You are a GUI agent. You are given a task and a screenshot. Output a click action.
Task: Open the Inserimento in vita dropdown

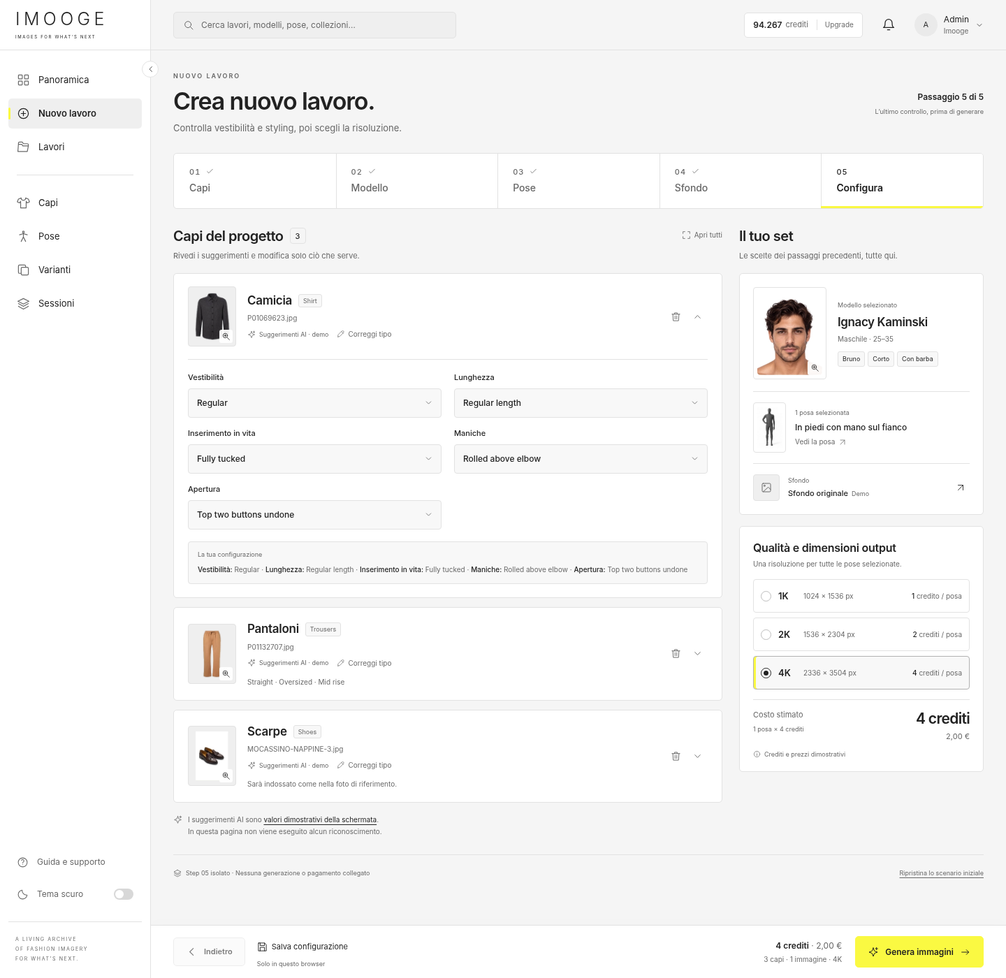point(314,459)
